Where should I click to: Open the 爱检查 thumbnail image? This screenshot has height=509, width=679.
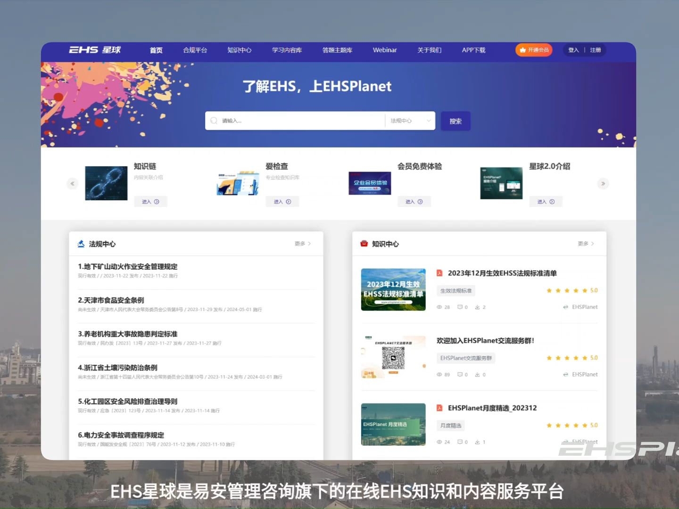(238, 183)
